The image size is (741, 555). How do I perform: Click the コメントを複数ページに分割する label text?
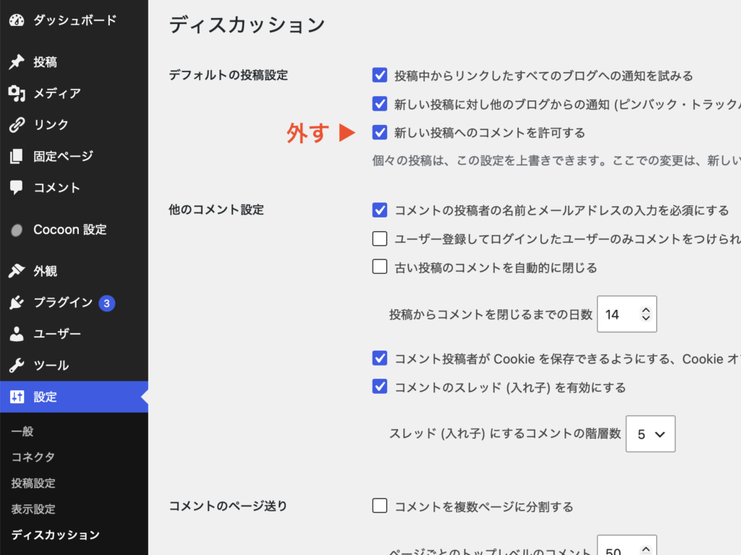click(x=484, y=507)
